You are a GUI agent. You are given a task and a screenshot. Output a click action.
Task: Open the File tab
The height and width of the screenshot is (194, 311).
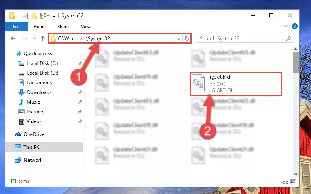(x=17, y=27)
